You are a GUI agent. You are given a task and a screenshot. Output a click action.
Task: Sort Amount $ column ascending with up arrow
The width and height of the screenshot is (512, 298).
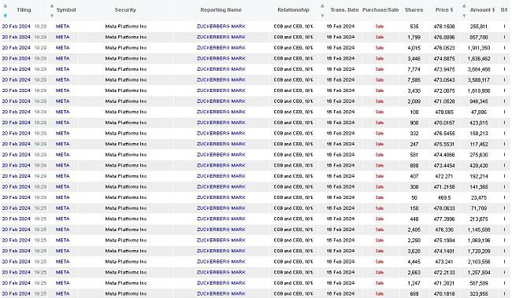coord(464,6)
